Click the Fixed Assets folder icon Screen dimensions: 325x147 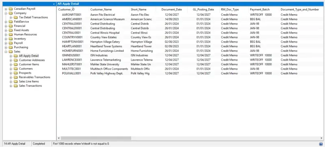pos(11,30)
